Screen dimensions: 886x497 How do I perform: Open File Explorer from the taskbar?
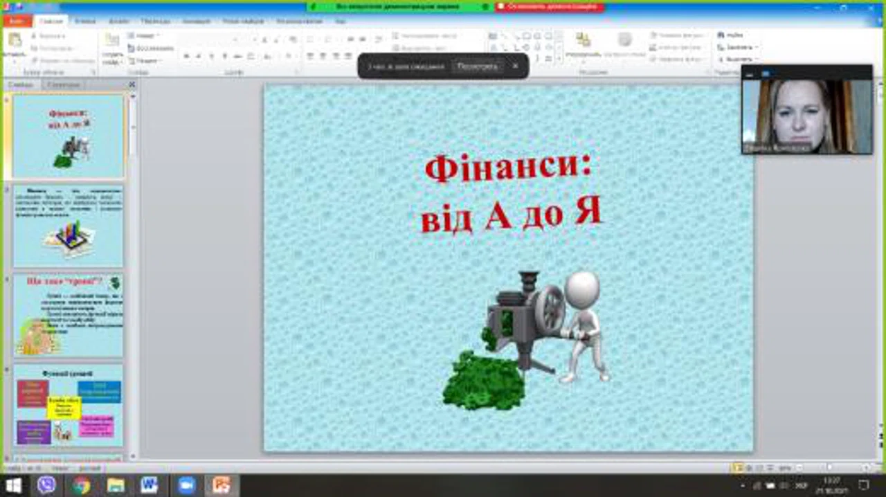tap(115, 485)
